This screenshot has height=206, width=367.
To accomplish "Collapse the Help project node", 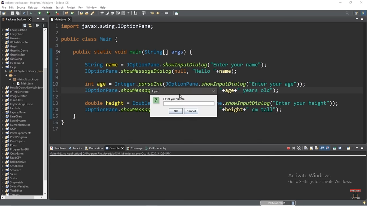I will (x=2, y=67).
